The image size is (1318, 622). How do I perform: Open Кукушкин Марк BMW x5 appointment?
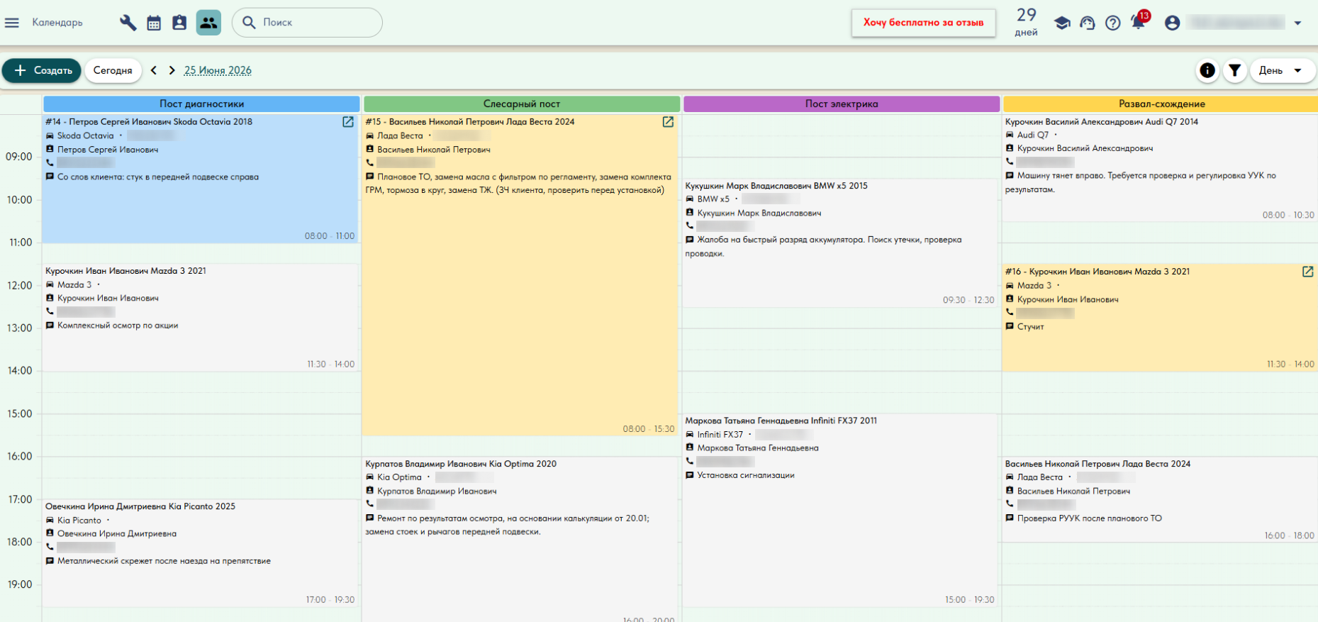tap(841, 243)
